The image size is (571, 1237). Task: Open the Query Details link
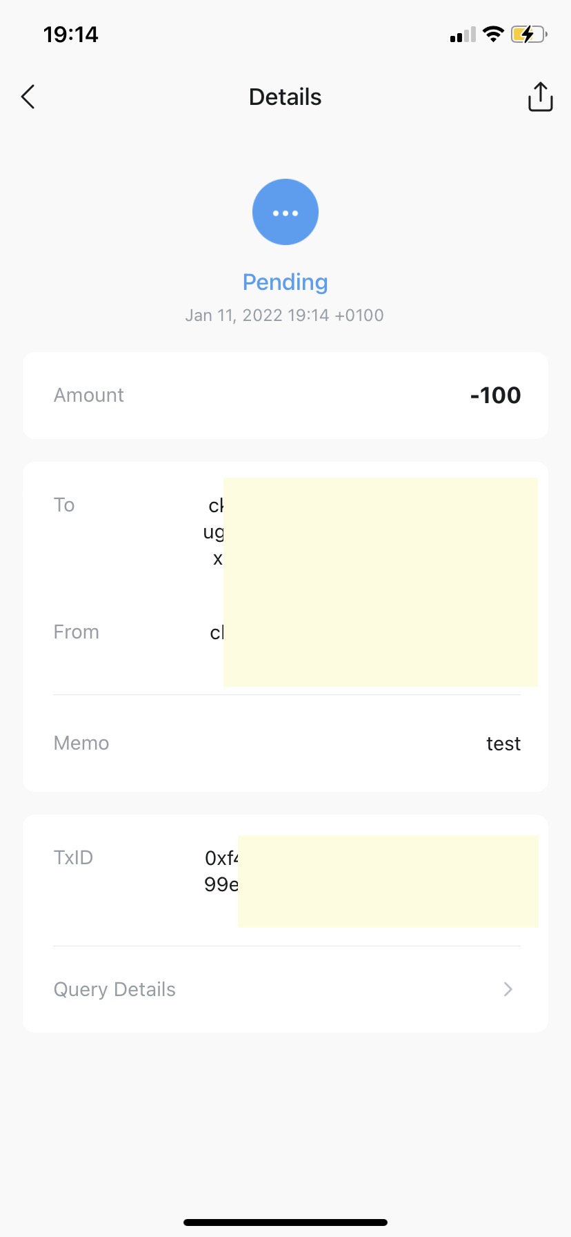[x=114, y=989]
